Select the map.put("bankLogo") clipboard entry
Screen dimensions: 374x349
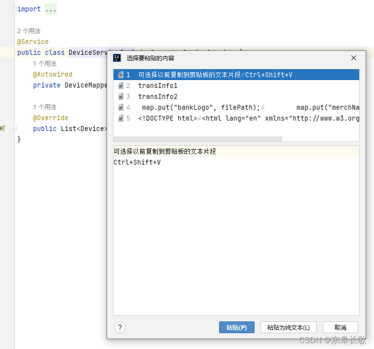coord(236,108)
